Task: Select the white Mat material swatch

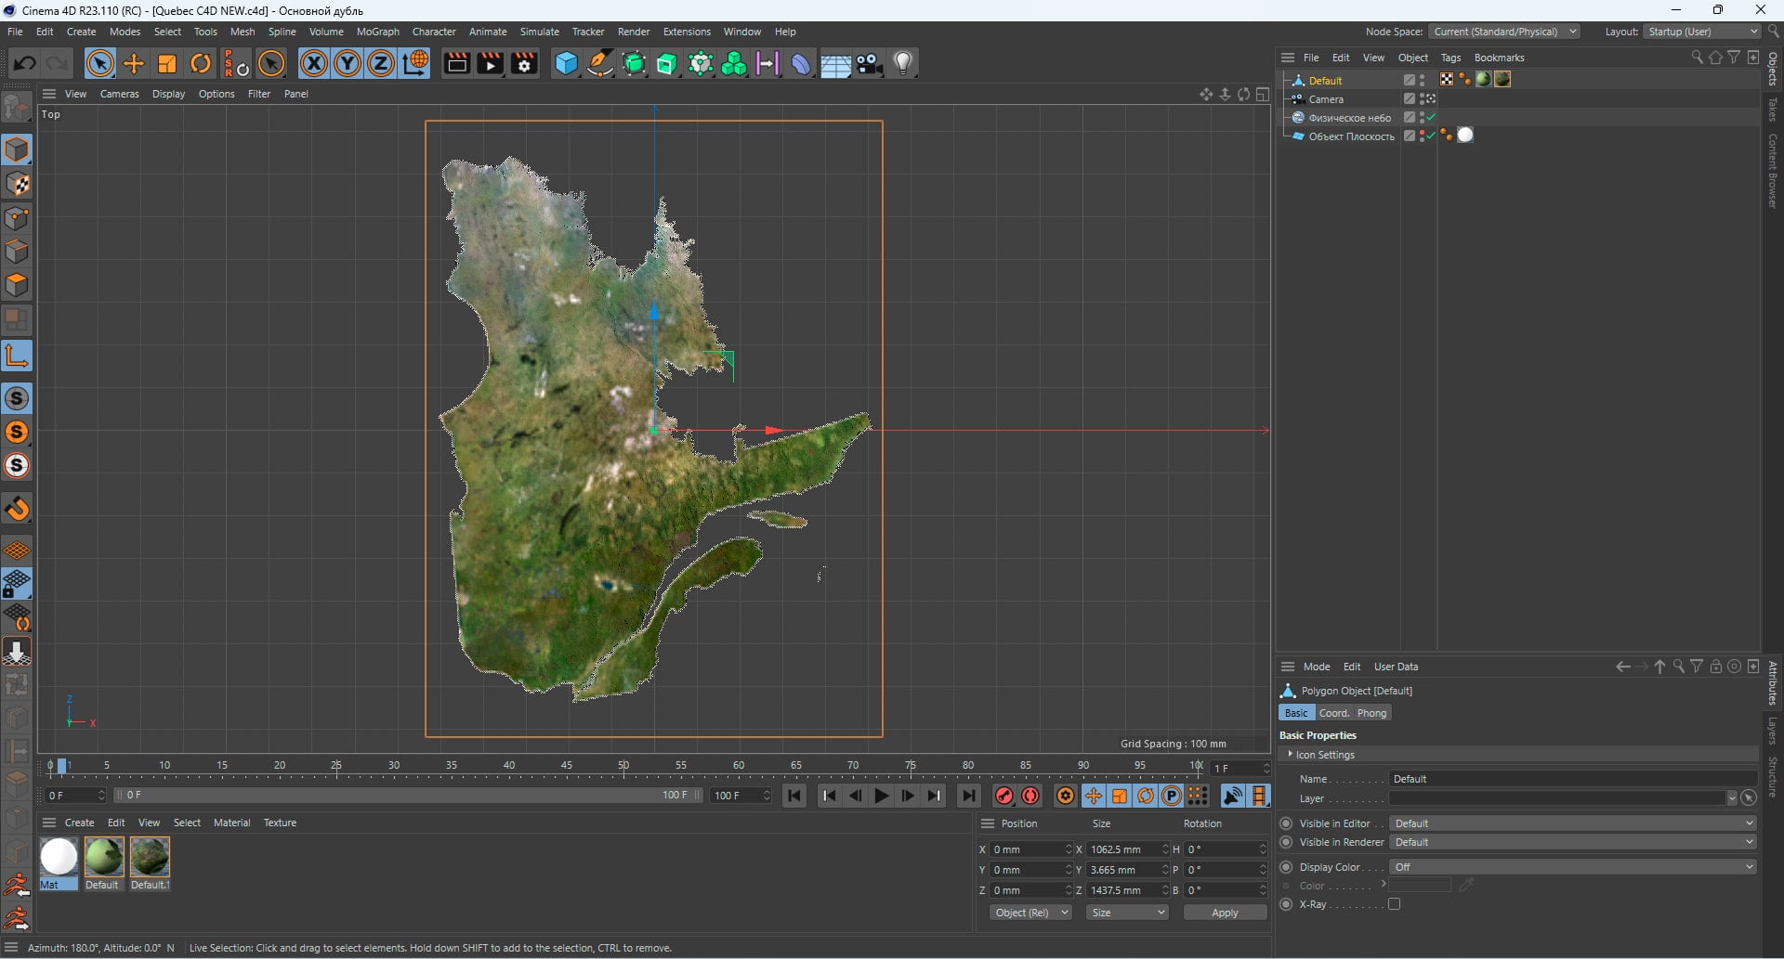Action: [x=59, y=857]
